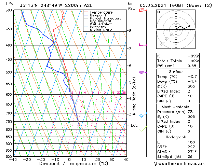Image resolution: width=215 pixels, height=166 pixels.
Task: Click the PW (cm) value 0.68
Action: coord(192,66)
